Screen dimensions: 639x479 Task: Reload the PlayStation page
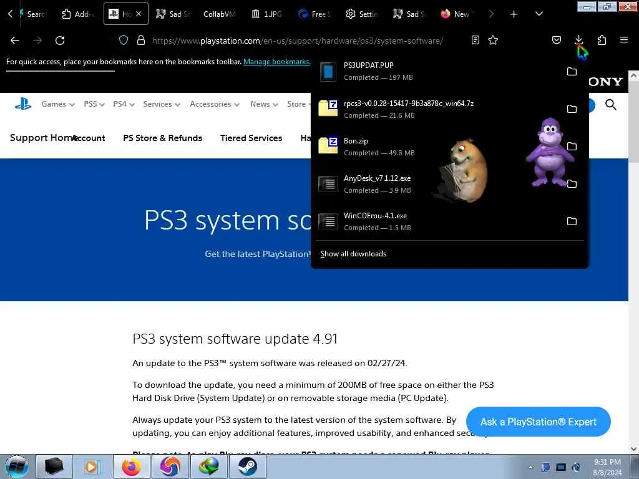pos(60,41)
